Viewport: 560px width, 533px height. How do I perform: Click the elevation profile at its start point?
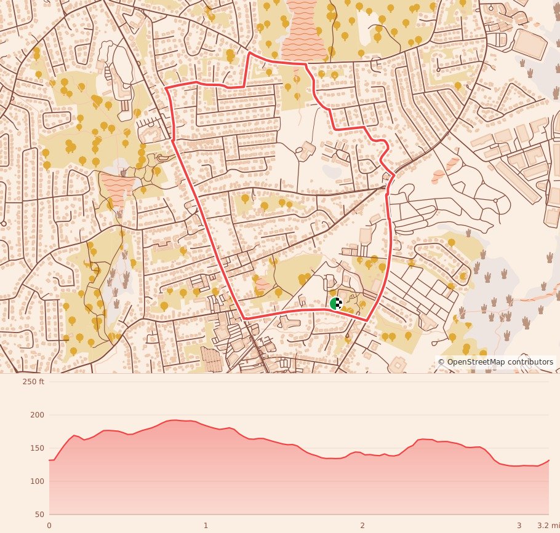(50, 460)
